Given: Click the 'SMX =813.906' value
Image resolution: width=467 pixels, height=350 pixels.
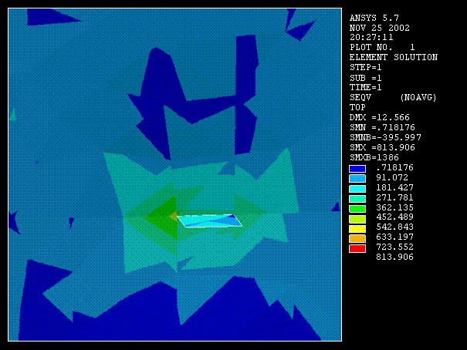Looking at the screenshot, I should [x=382, y=147].
